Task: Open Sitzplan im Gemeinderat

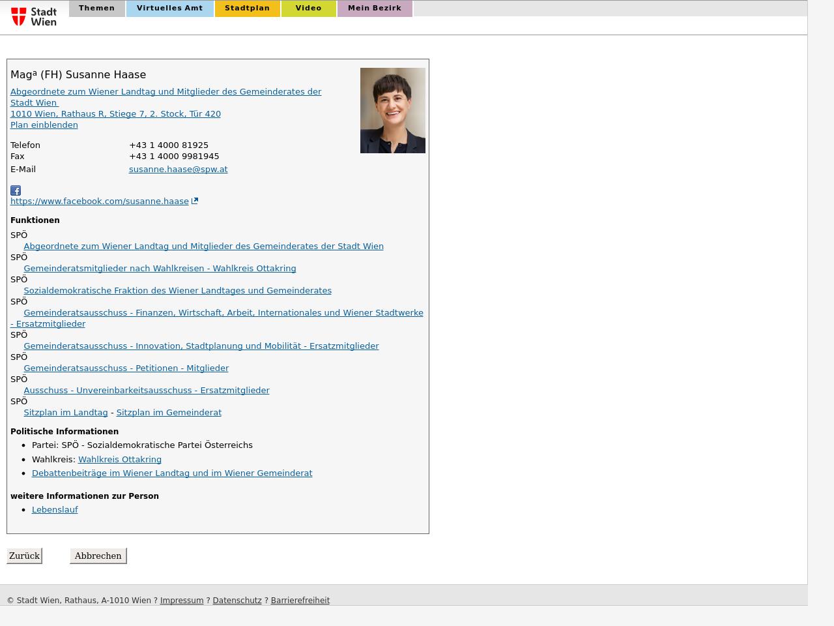Action: pos(169,412)
